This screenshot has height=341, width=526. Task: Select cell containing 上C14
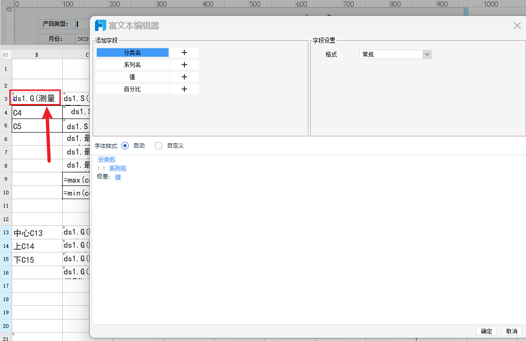(37, 246)
